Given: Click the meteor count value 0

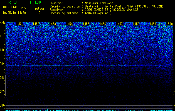Looking at the screenshot, I should tap(40, 13).
